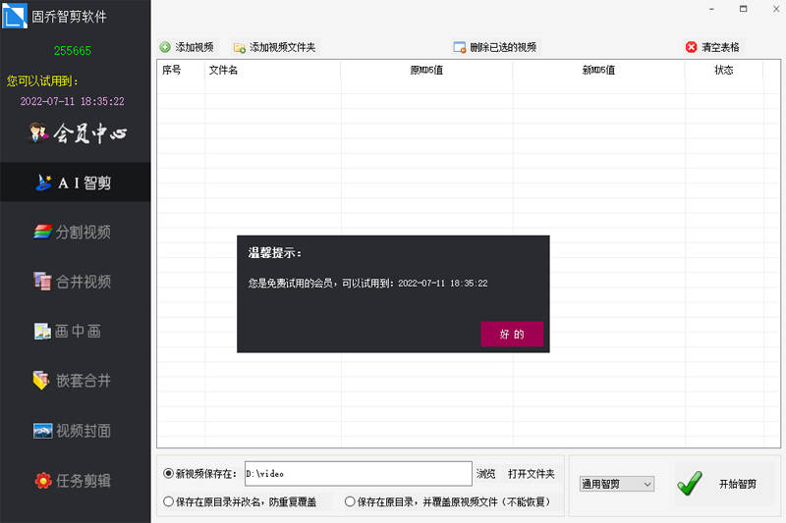Click the Delete Selected Videos icon
The height and width of the screenshot is (523, 786).
(459, 47)
